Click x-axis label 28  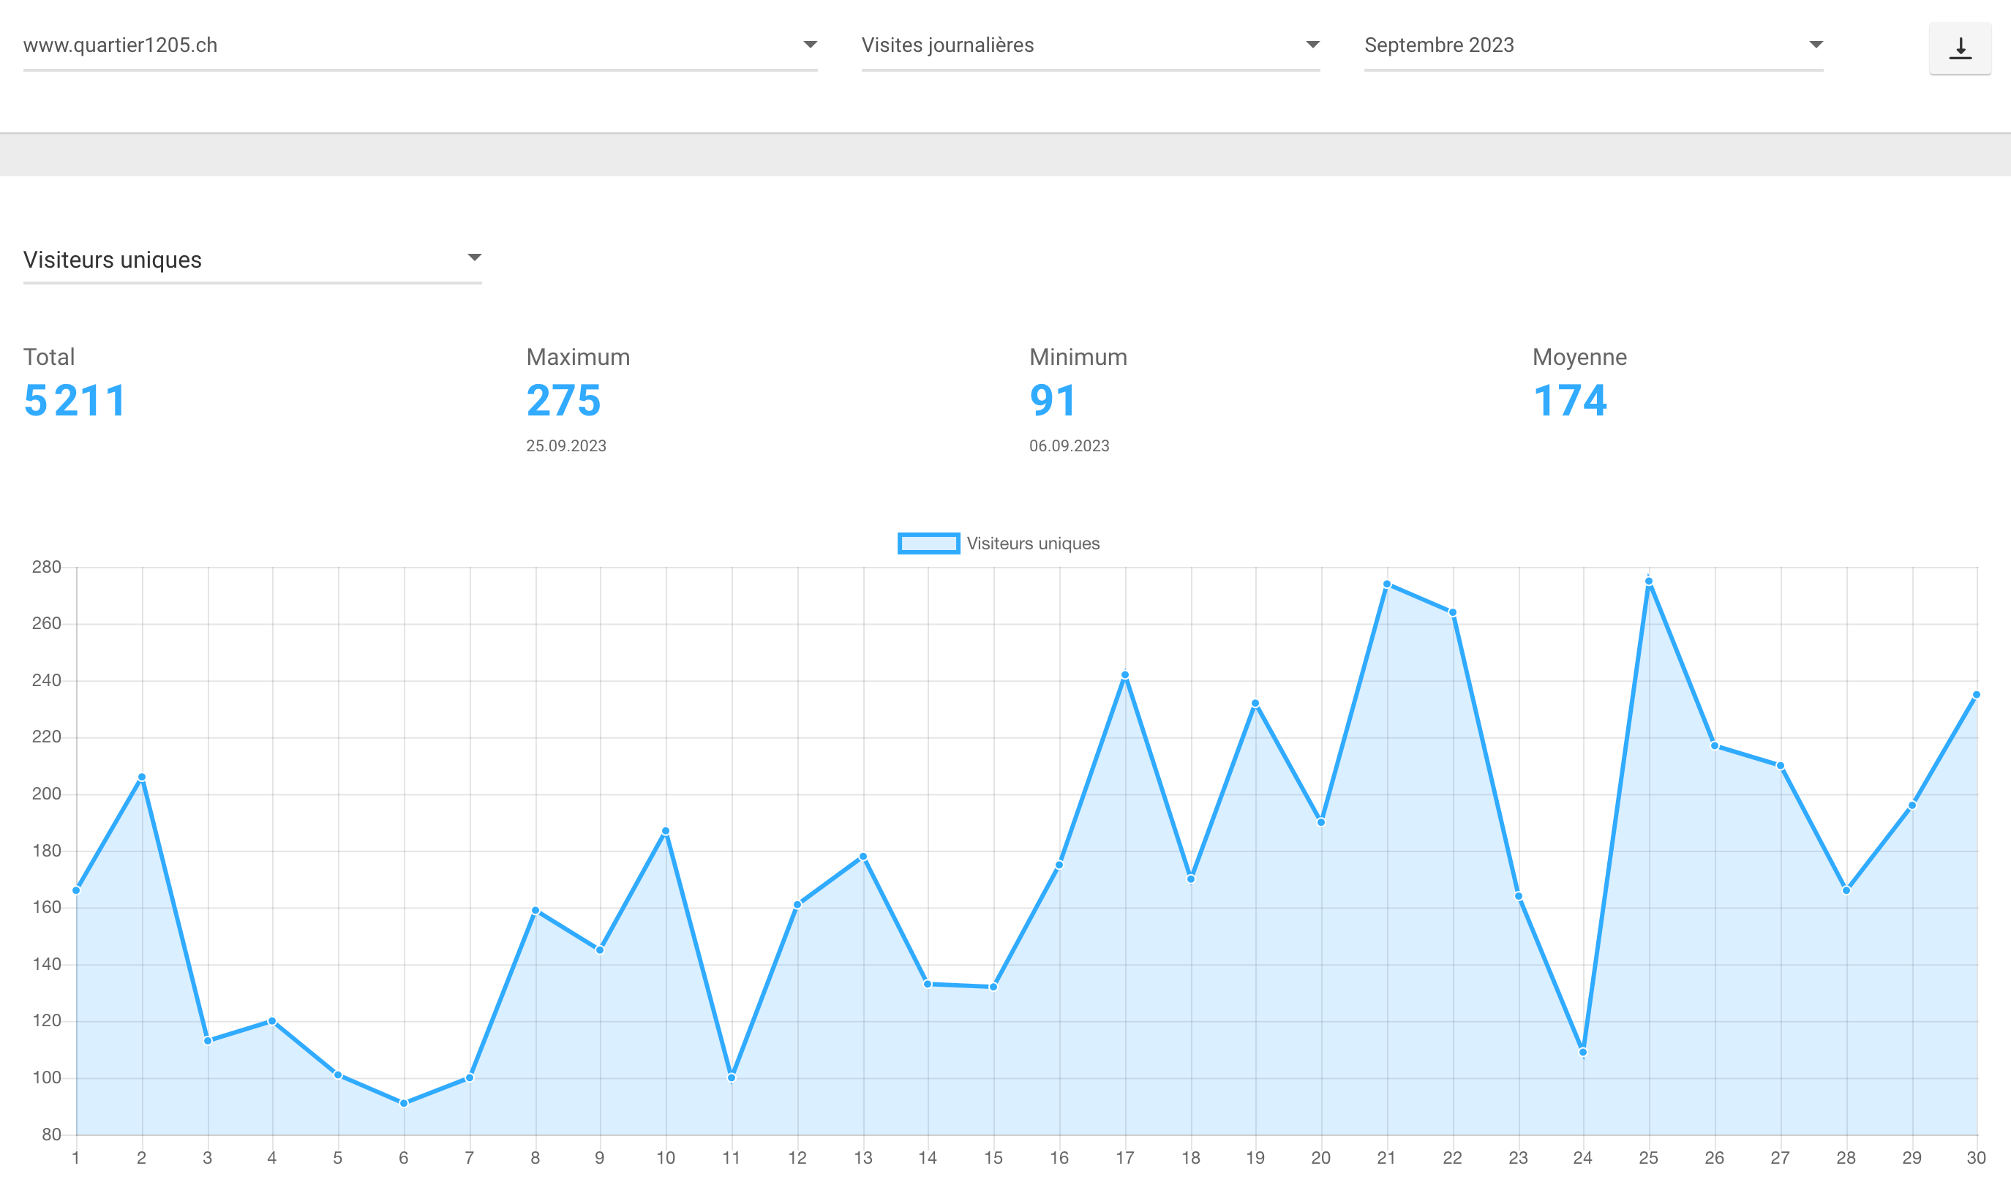(x=1846, y=1158)
